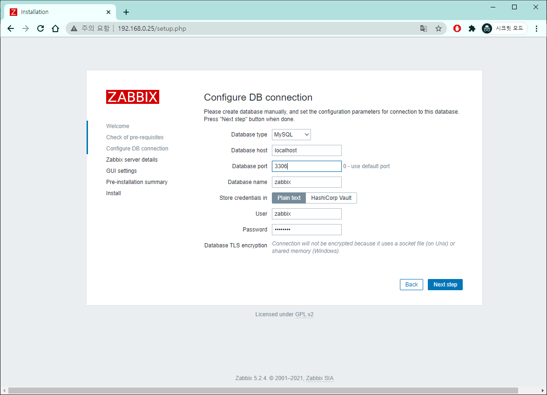Click the Database name field

coord(307,182)
